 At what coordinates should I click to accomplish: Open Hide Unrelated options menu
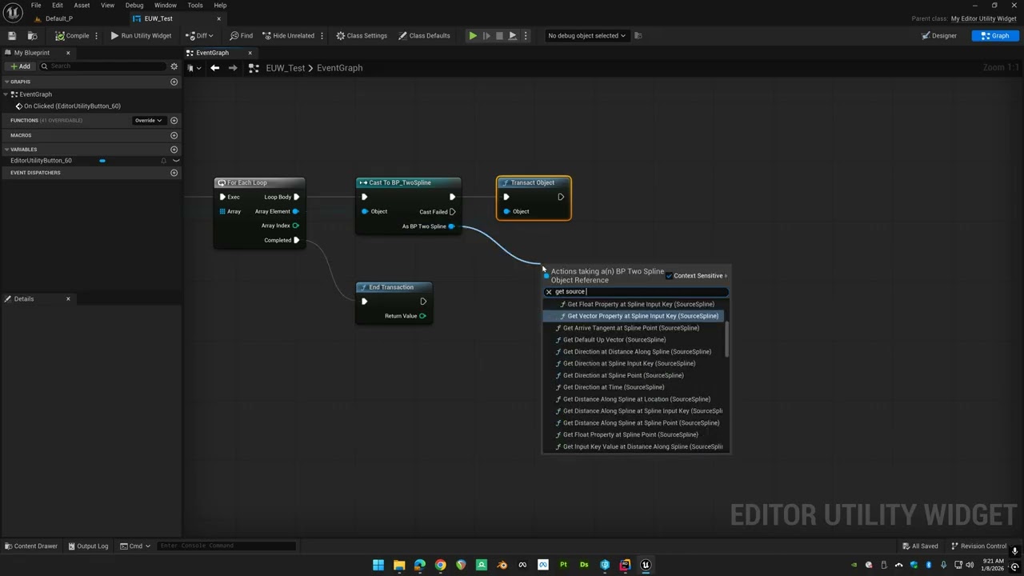click(x=322, y=35)
